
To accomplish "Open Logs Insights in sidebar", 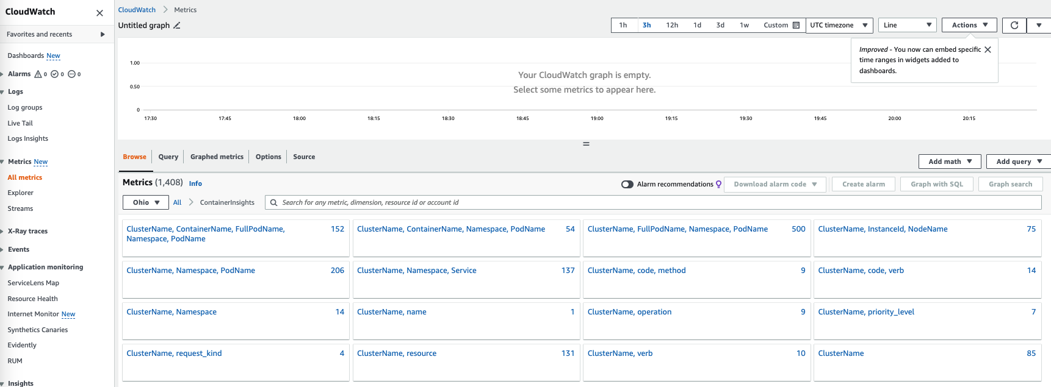I will point(27,138).
